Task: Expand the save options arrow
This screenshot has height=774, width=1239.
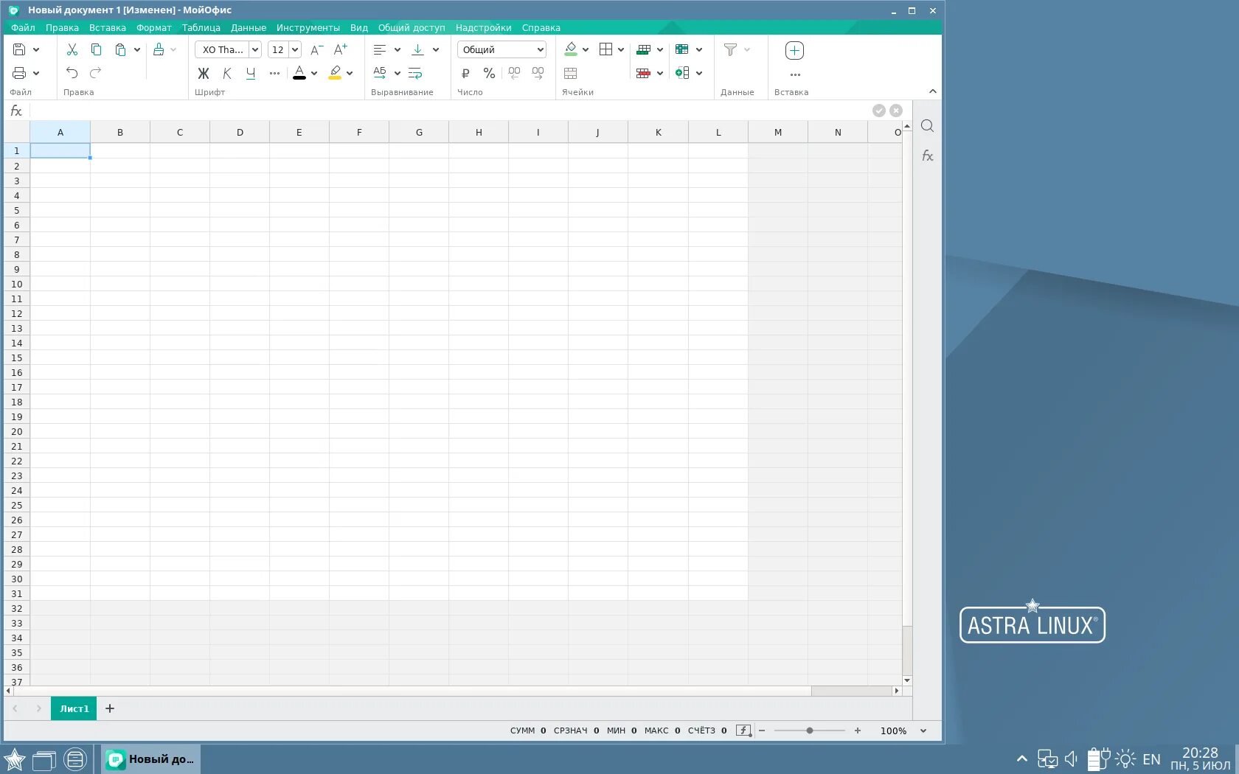Action: (x=36, y=49)
